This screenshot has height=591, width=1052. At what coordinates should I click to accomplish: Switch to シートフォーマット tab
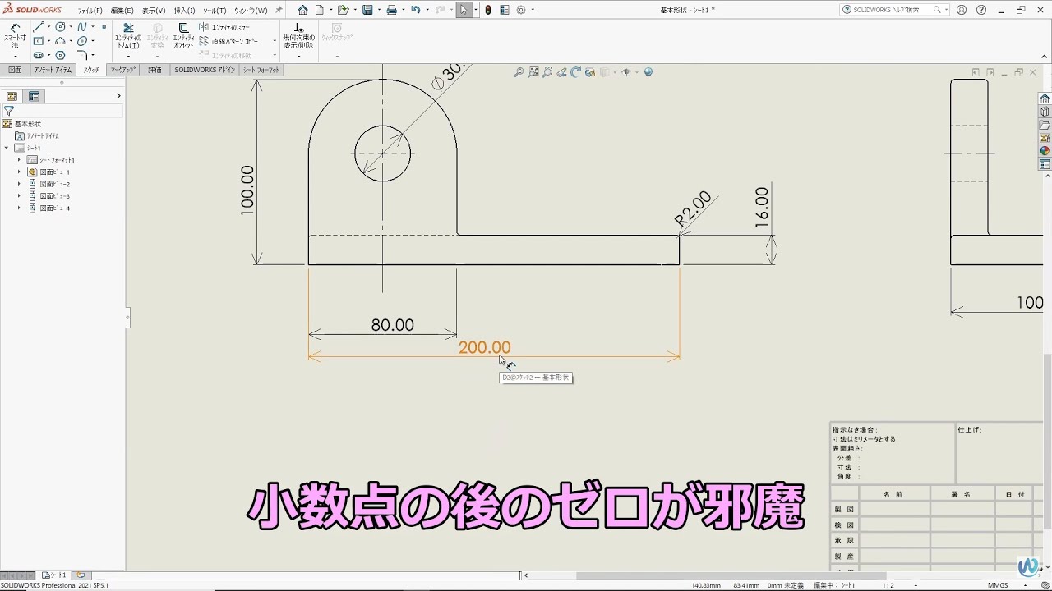(x=261, y=71)
